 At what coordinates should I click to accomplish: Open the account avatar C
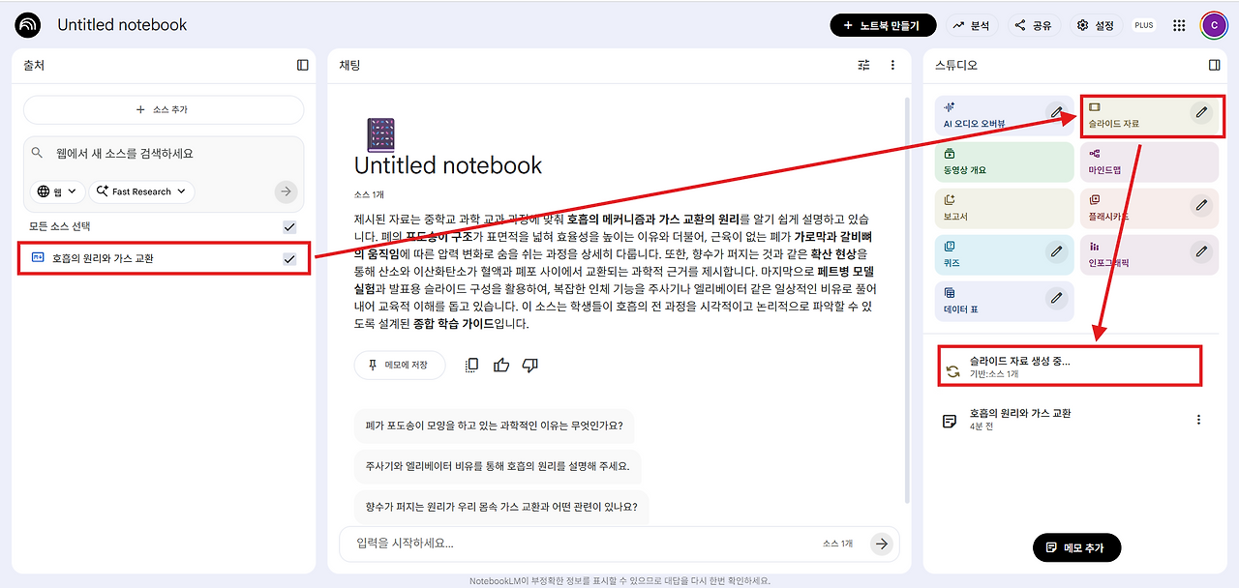coord(1213,25)
